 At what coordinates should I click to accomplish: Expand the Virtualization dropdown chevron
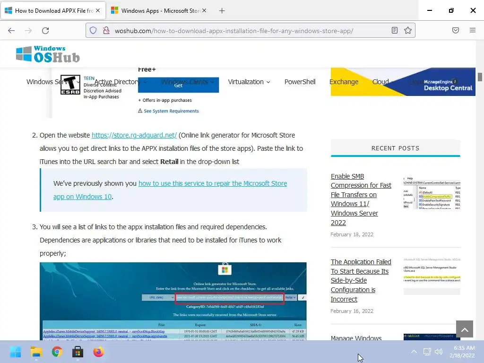pos(268,82)
